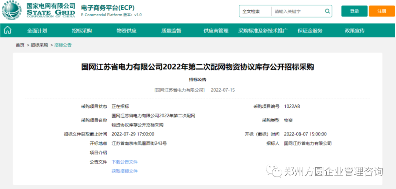Click the 采购项目状态 label
Screen dimensions: 396x189
[94, 107]
